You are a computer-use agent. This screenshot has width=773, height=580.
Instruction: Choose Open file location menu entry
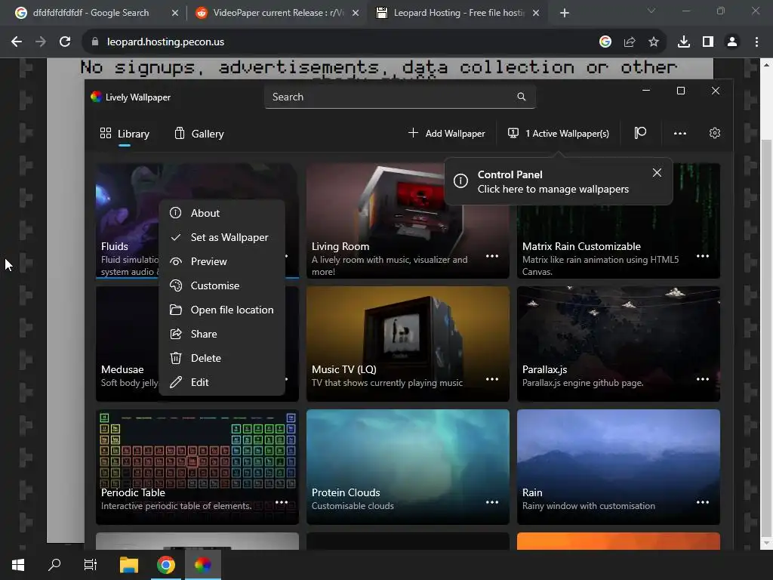[x=222, y=310]
